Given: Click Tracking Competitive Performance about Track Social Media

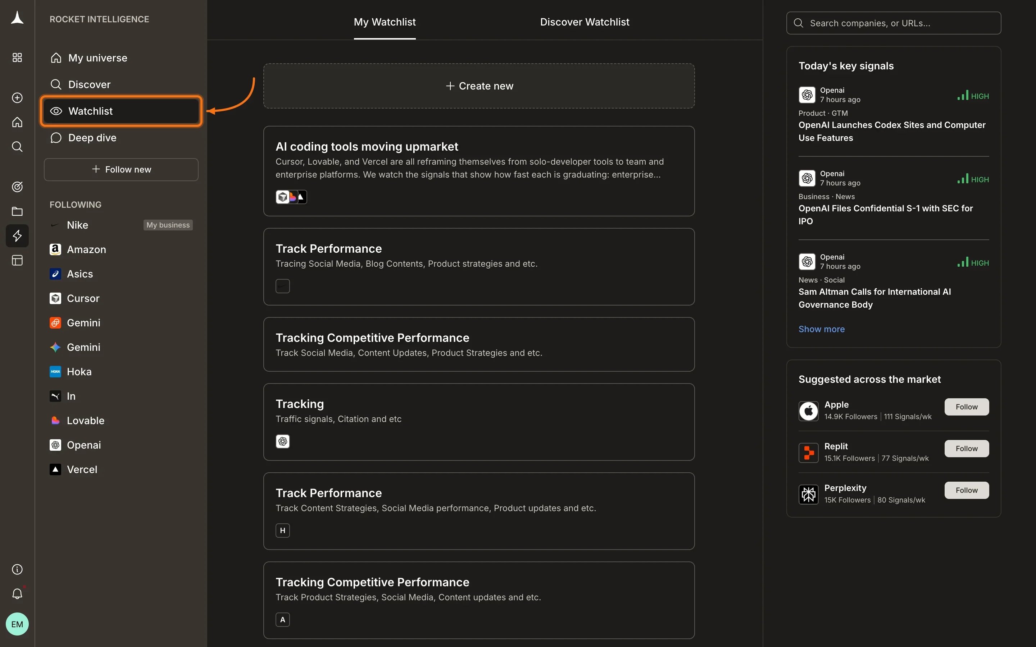Looking at the screenshot, I should pos(479,344).
